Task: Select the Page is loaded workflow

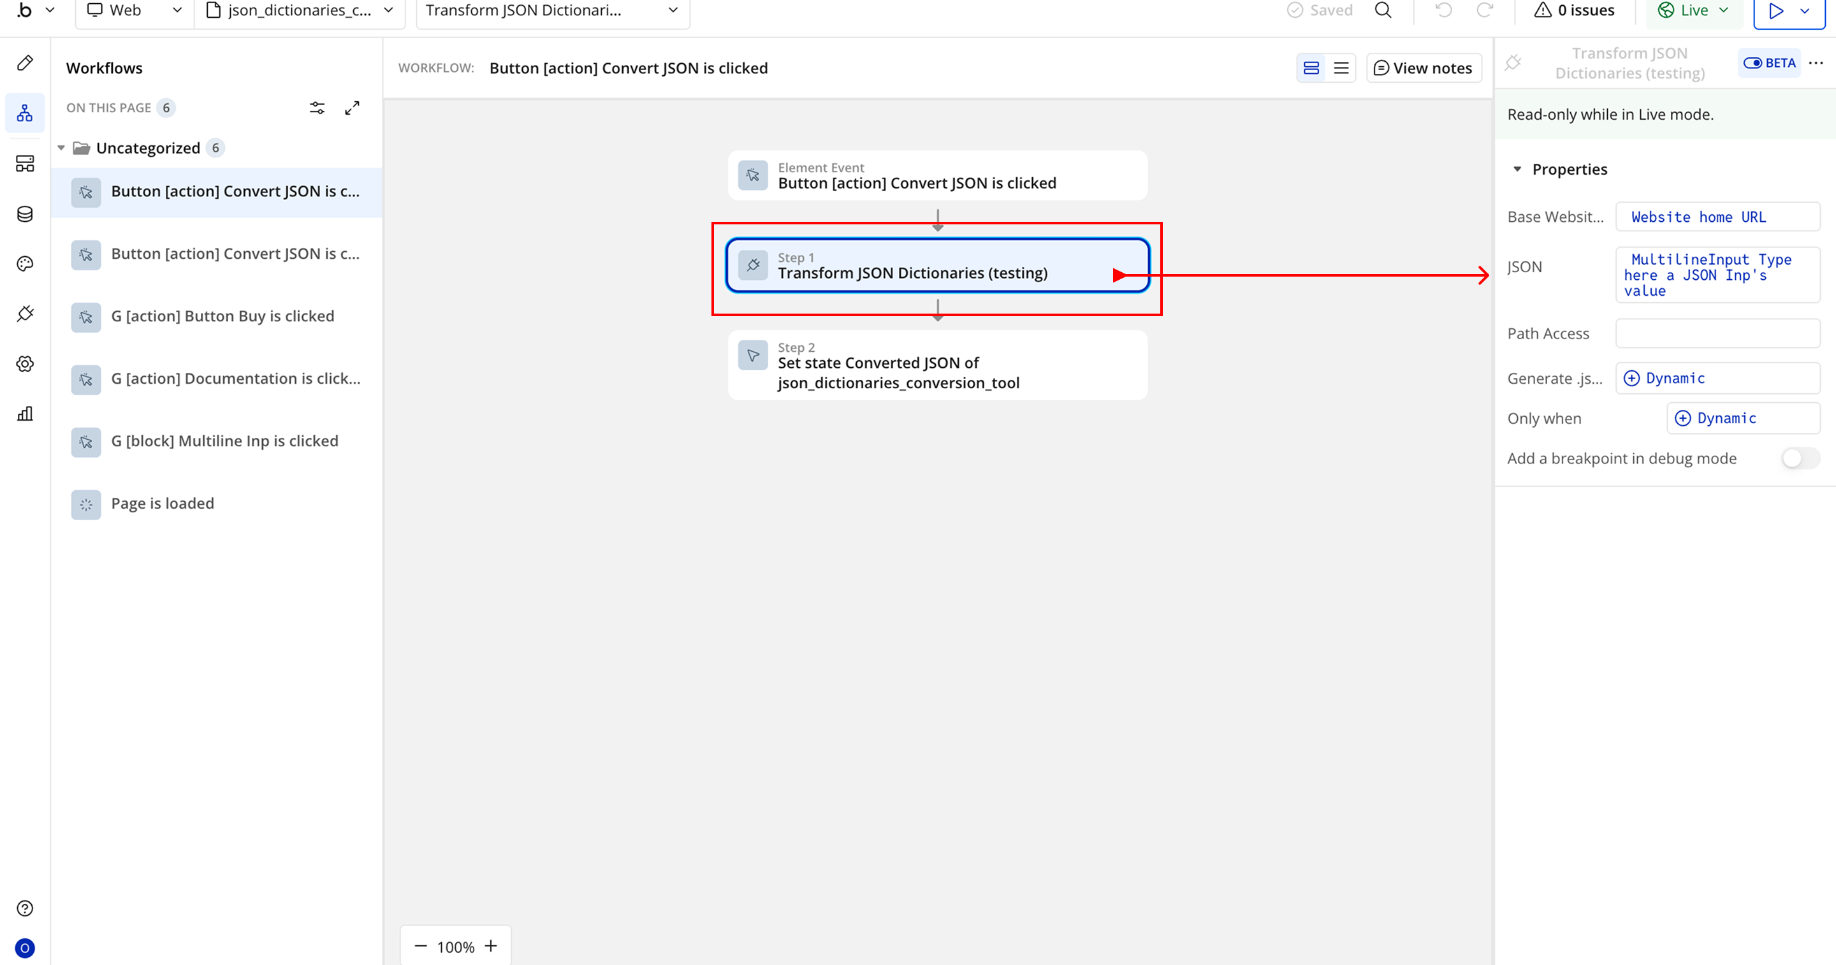Action: click(163, 503)
